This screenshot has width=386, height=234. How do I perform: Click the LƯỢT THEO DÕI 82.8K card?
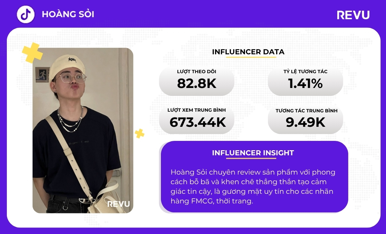[197, 81]
